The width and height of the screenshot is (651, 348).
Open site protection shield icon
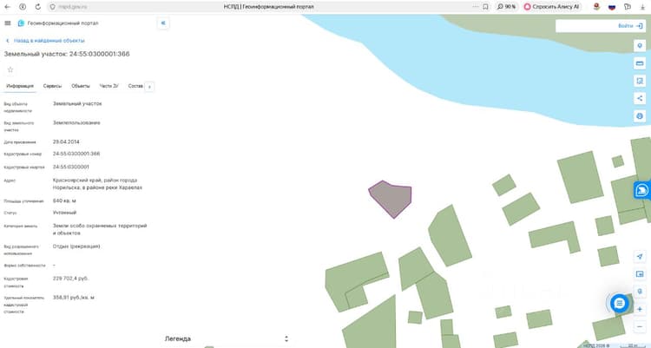coord(52,7)
